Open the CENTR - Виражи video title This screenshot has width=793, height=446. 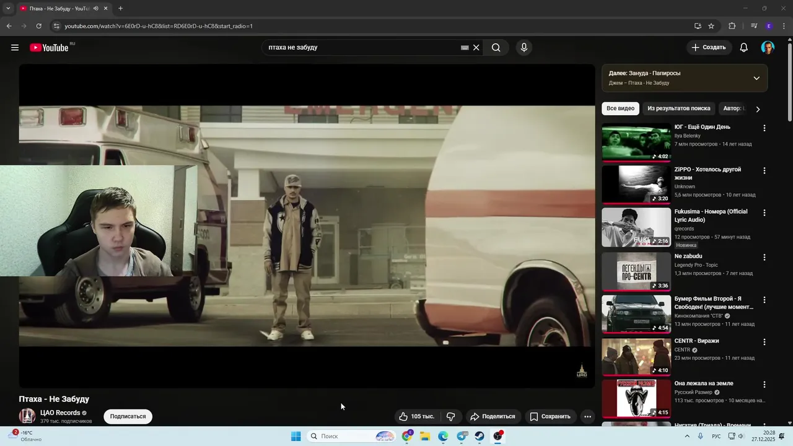696,341
